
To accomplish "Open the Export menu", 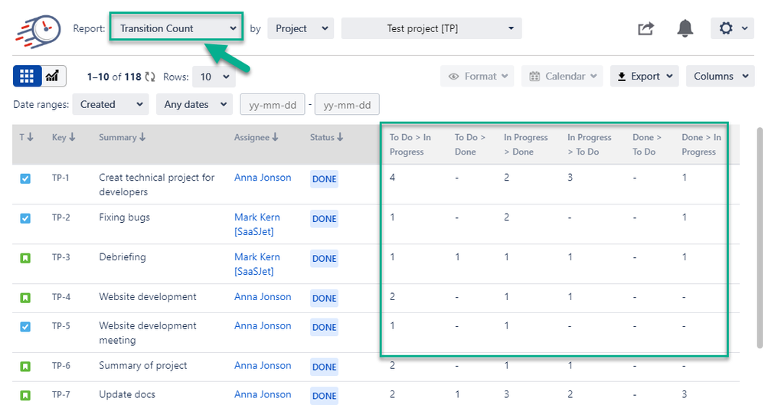I will (644, 76).
